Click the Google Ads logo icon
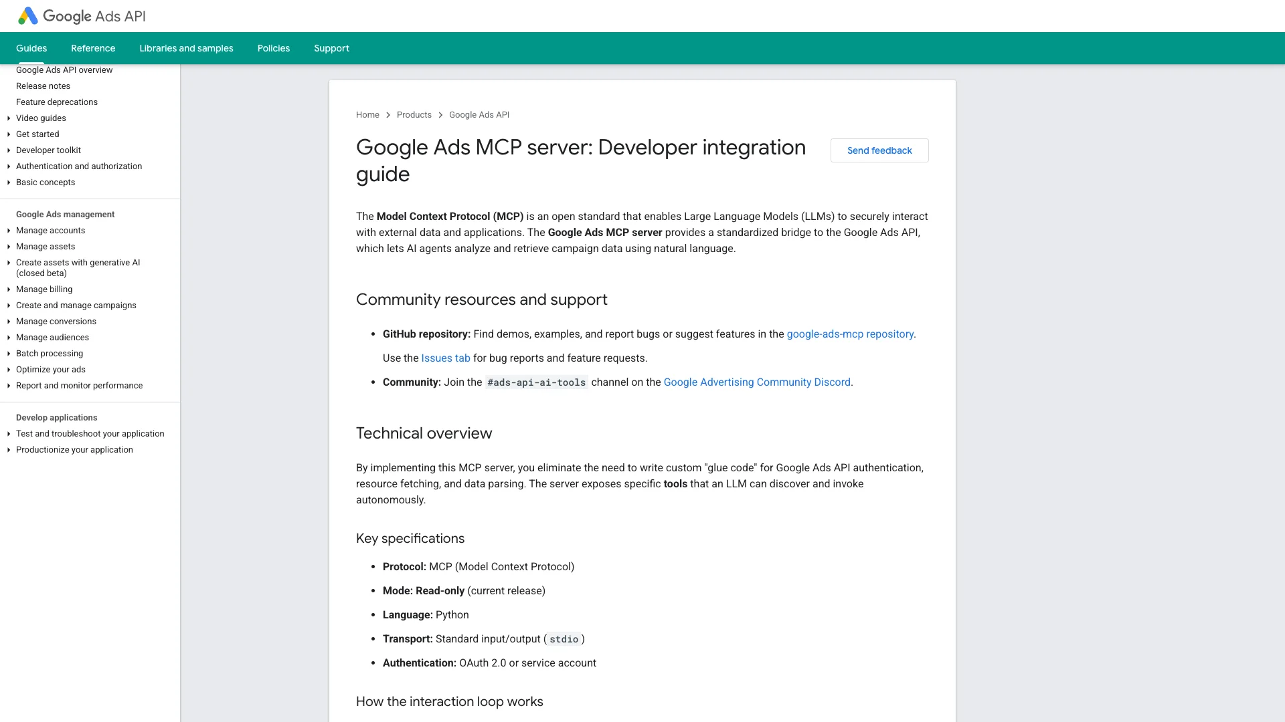The height and width of the screenshot is (722, 1285). coord(27,16)
